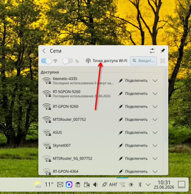Open the brightness tray icon
This screenshot has height=194, width=191.
tap(131, 184)
